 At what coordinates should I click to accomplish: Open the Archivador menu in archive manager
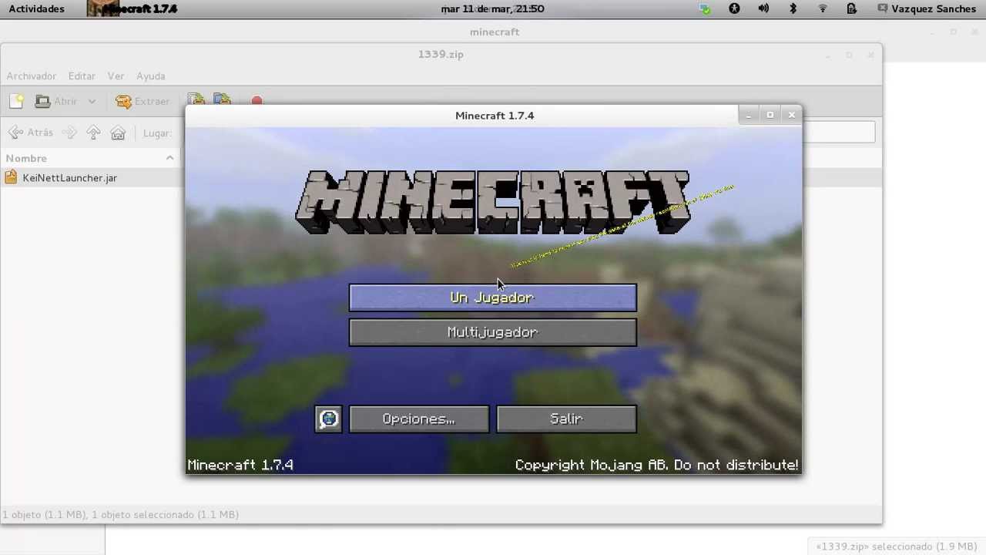32,76
